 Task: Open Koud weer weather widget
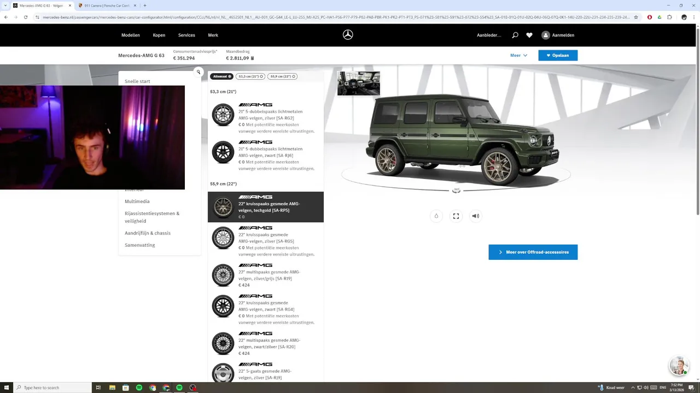(611, 388)
